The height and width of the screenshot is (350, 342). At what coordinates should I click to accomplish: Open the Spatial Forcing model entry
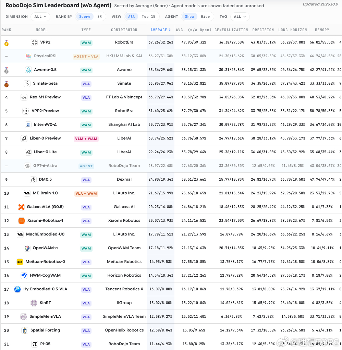45,330
